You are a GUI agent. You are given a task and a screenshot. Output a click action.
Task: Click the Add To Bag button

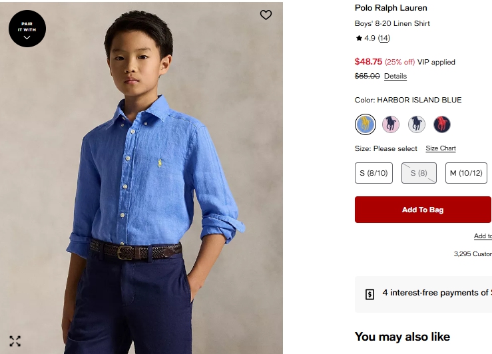[x=423, y=210]
